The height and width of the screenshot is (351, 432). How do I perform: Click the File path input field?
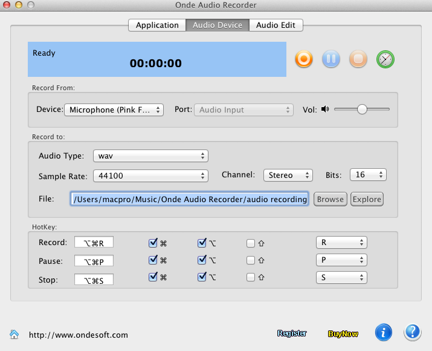point(190,199)
